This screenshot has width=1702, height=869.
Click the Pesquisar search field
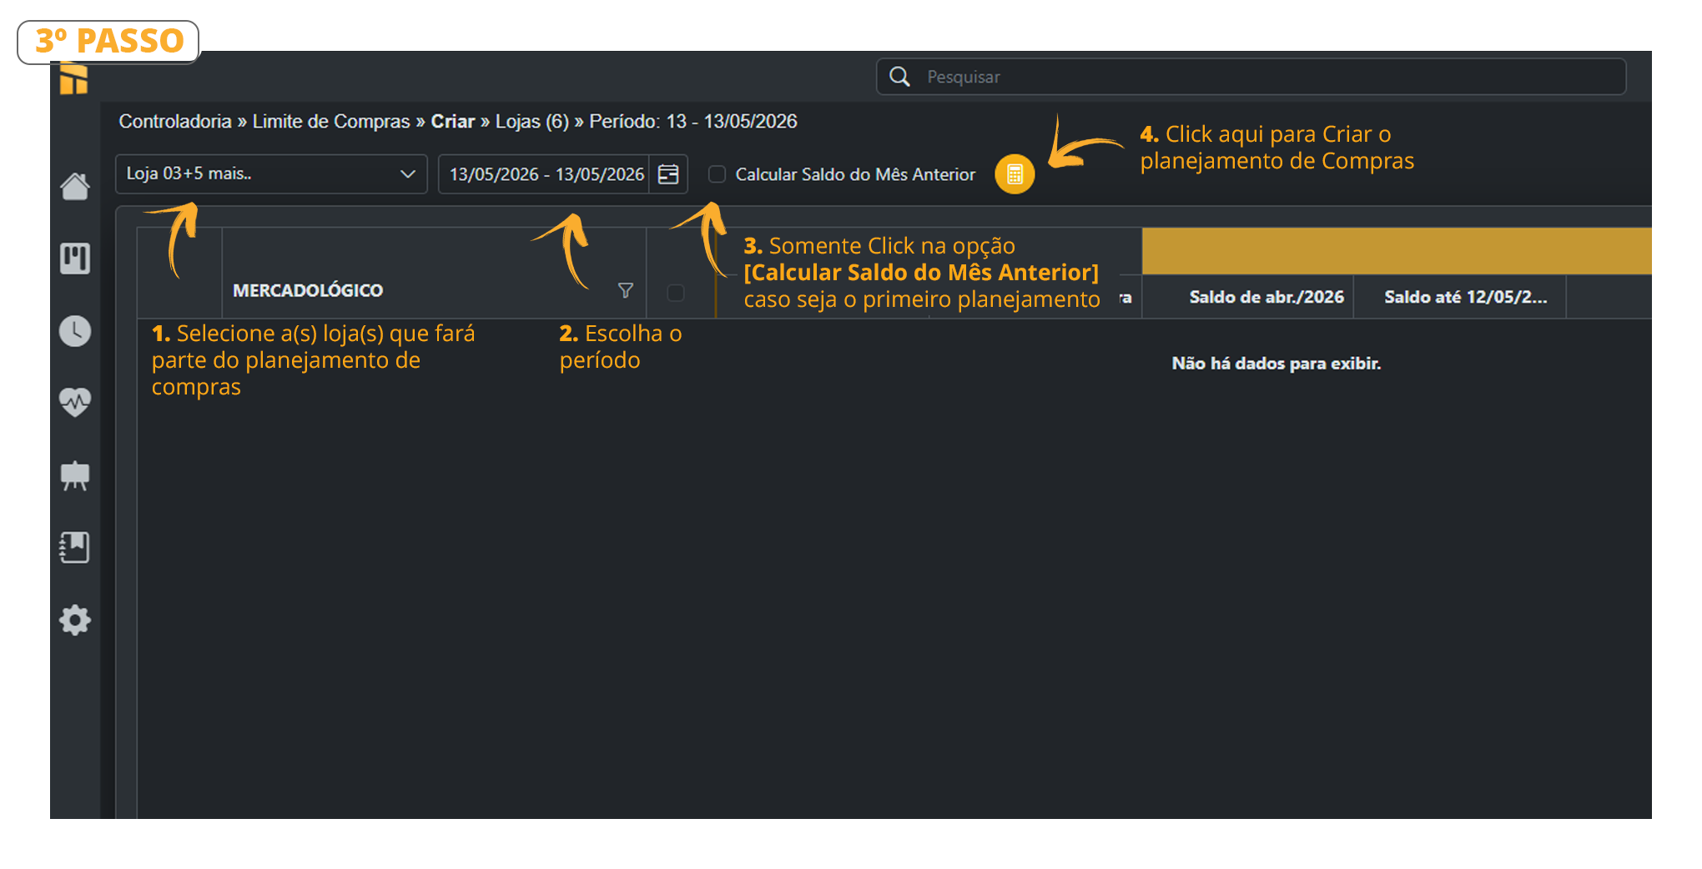[1251, 77]
